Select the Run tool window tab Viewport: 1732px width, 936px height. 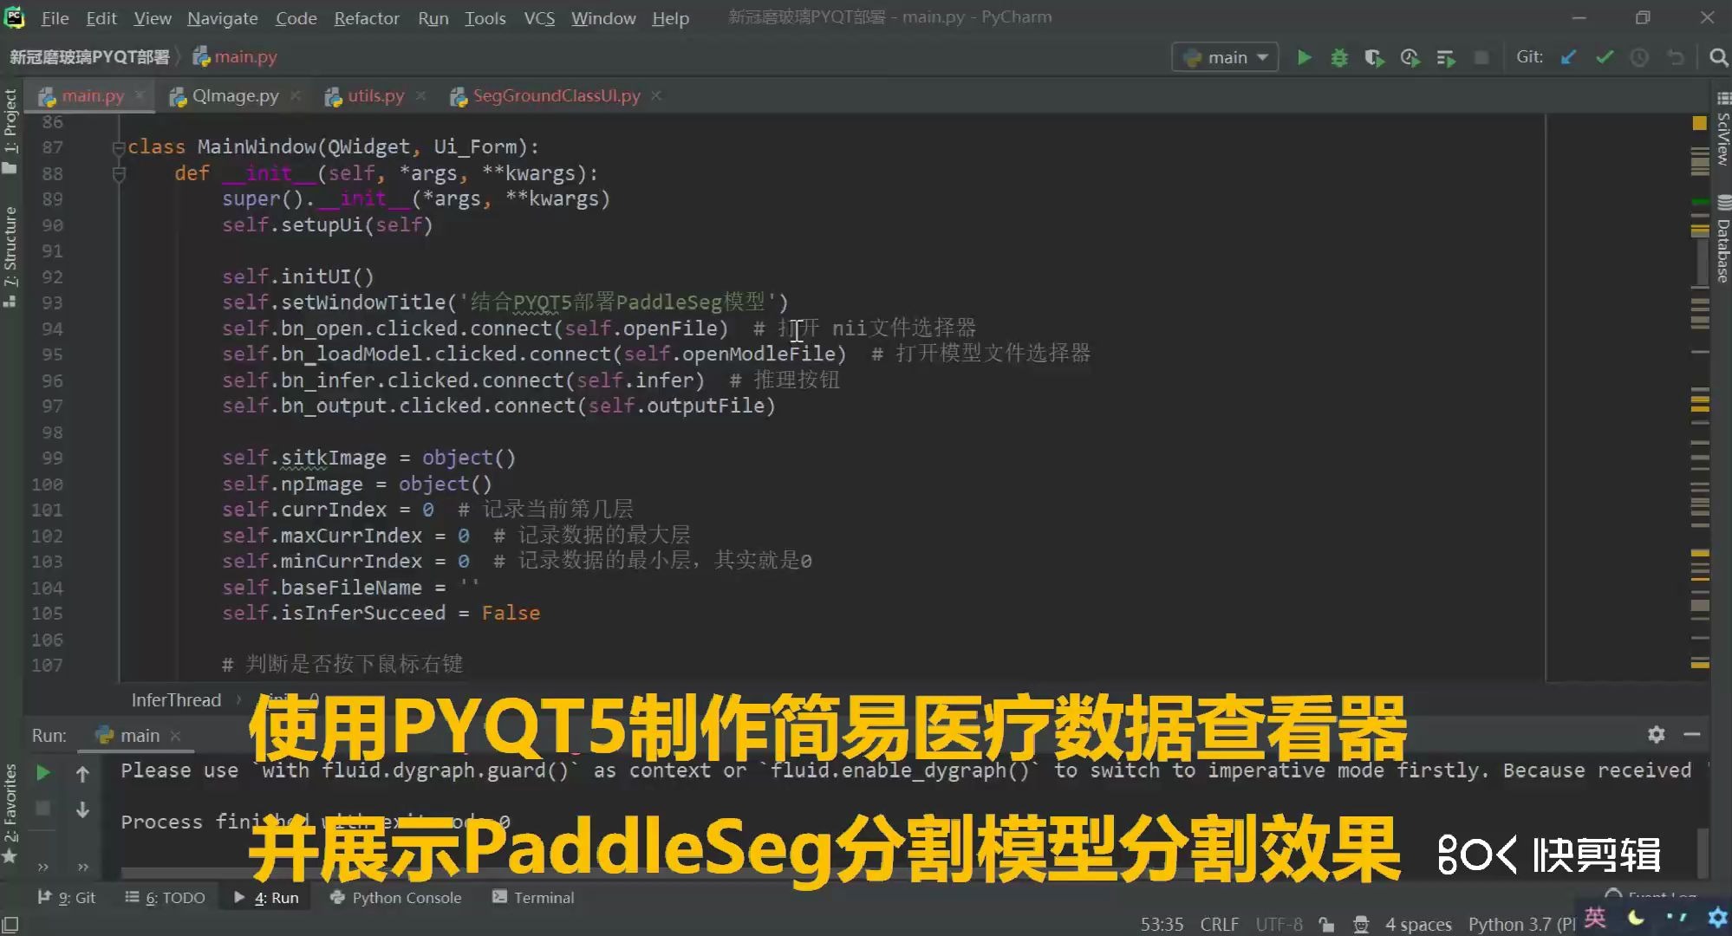266,898
